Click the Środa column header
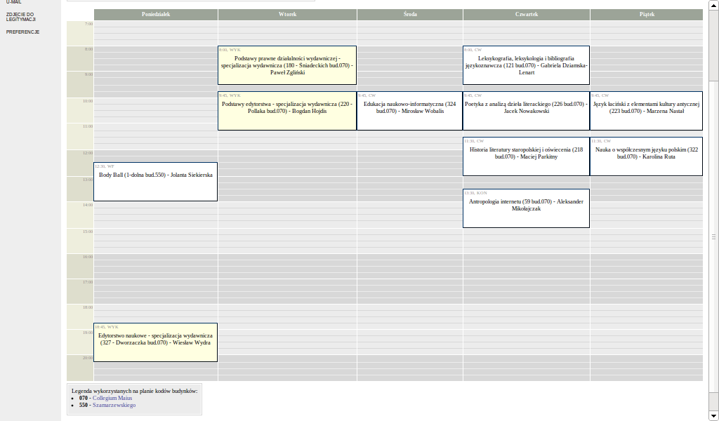Image resolution: width=719 pixels, height=421 pixels. 409,14
